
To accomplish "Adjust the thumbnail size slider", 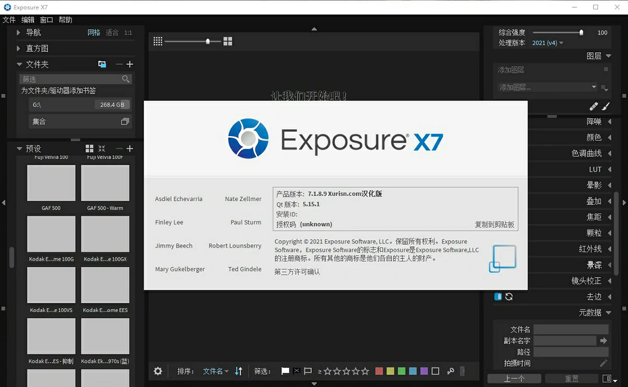I will pyautogui.click(x=193, y=41).
